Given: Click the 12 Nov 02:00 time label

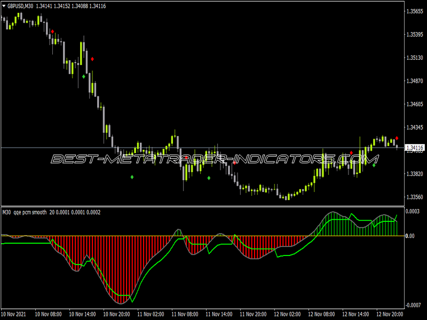Looking at the screenshot, I should pos(287,314).
